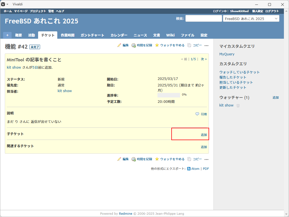The width and height of the screenshot is (289, 217).
Task: Open the 設定 tab
Action: (x=204, y=35)
